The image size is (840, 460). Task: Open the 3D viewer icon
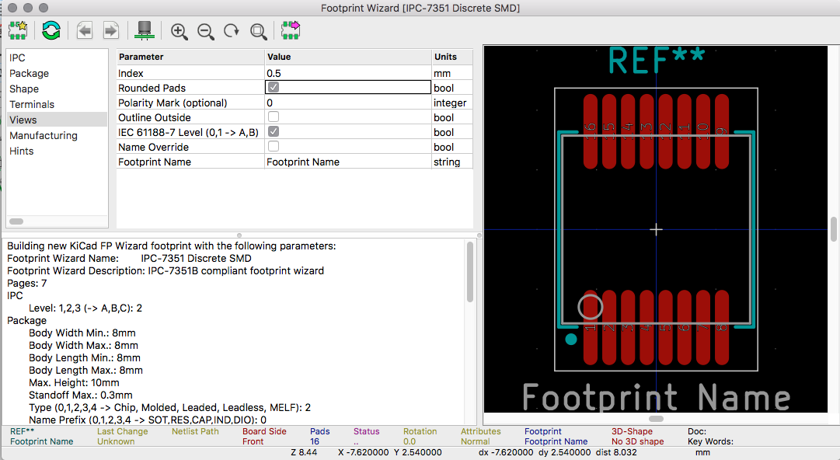(144, 30)
